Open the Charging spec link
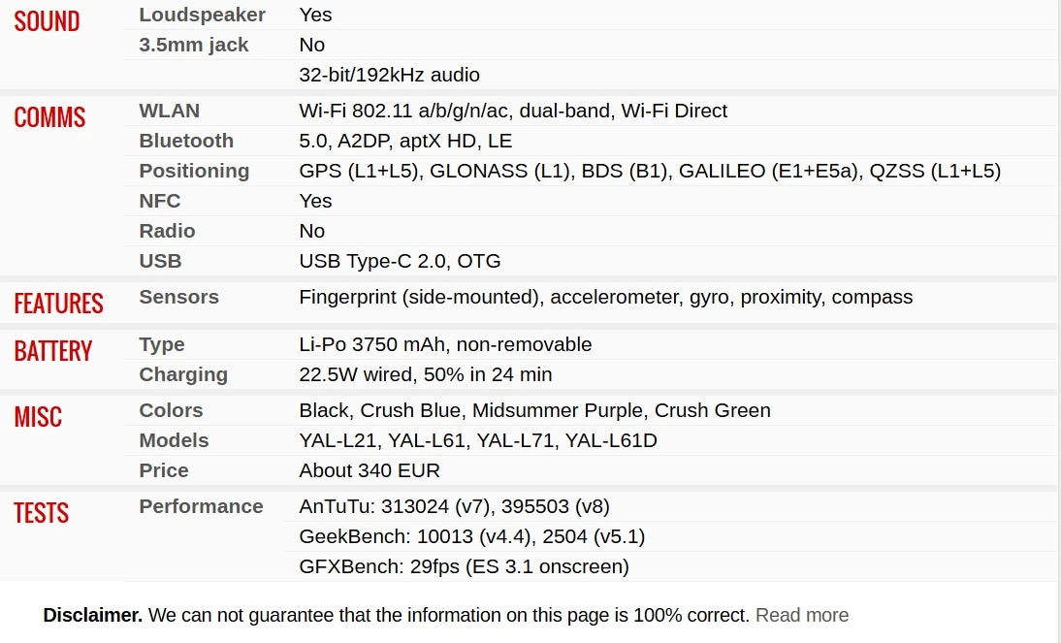Viewport: 1061px width, 643px height. [x=183, y=374]
